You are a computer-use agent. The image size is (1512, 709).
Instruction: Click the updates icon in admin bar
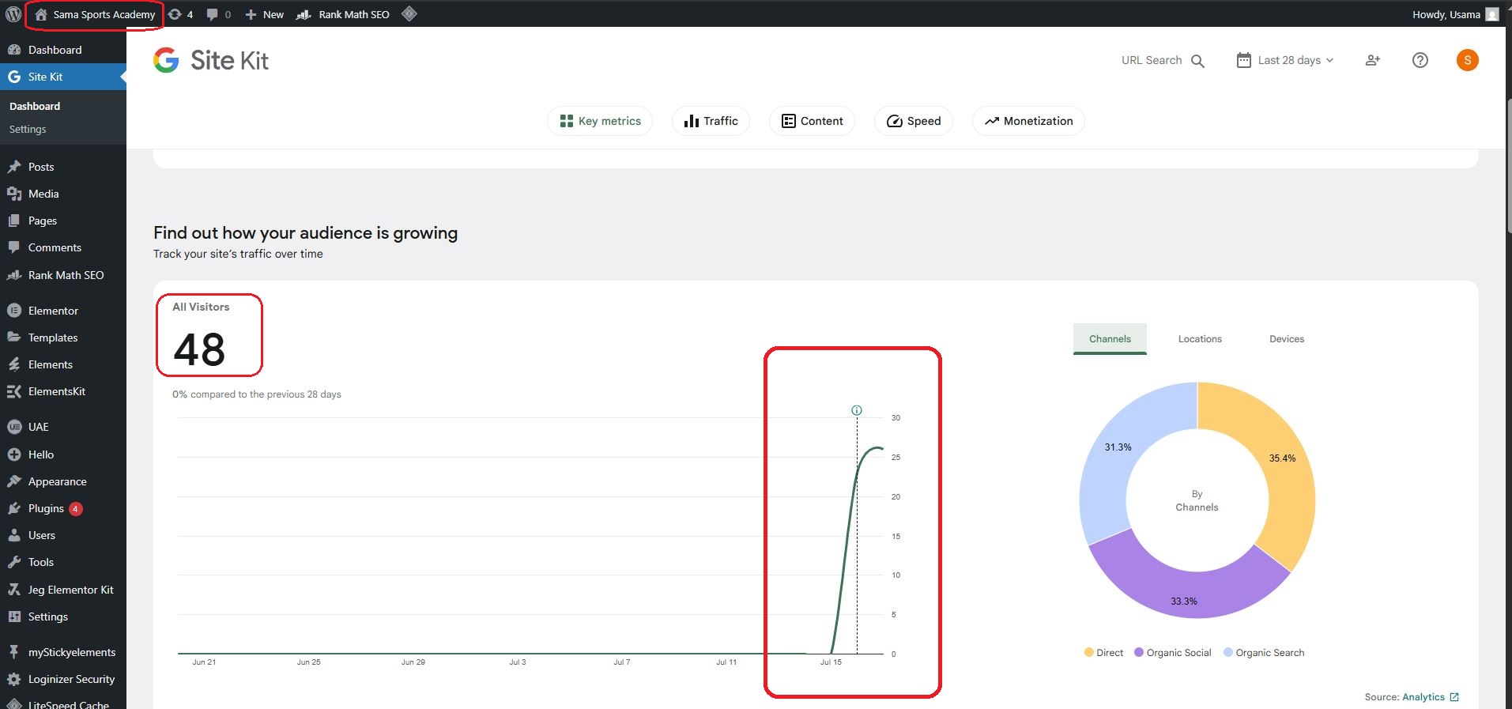[175, 14]
